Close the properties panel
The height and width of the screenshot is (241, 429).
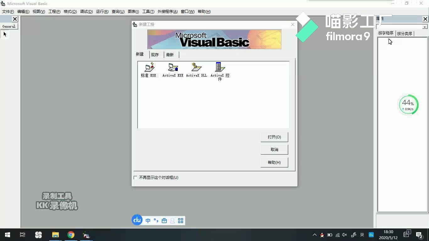(425, 19)
